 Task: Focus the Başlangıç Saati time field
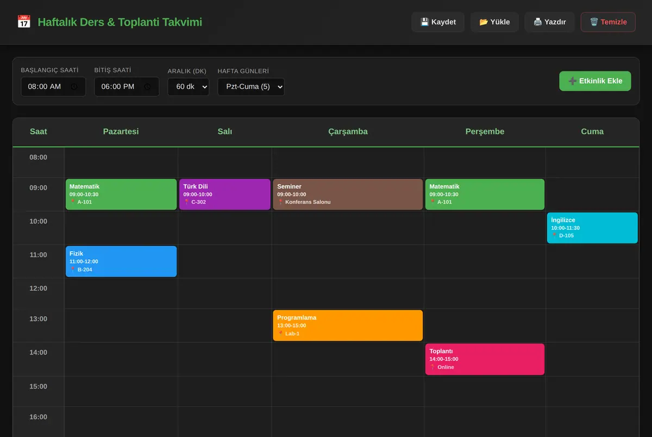[x=53, y=87]
